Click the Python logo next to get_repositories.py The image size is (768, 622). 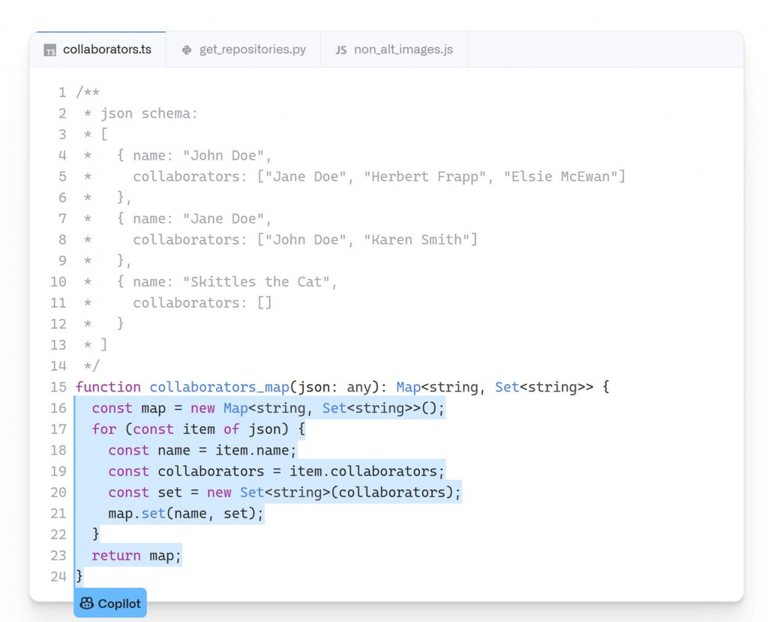(x=185, y=49)
